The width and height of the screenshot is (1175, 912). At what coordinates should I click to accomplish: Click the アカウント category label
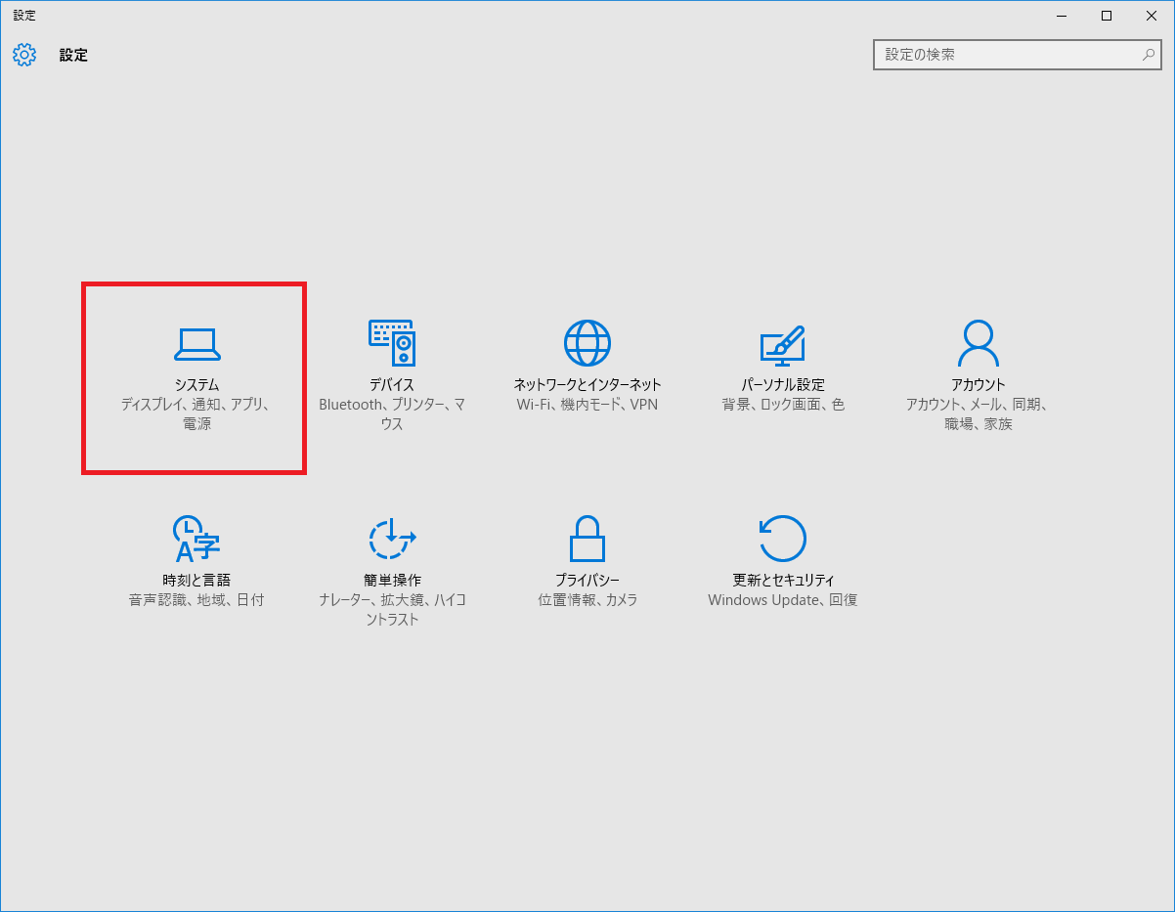coord(978,385)
